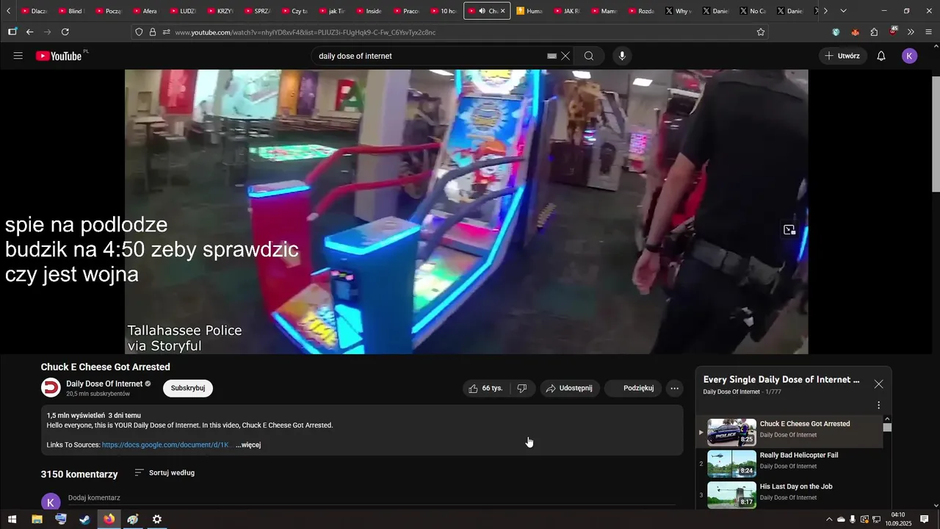Go back in browser history
This screenshot has height=529, width=940.
[29, 32]
